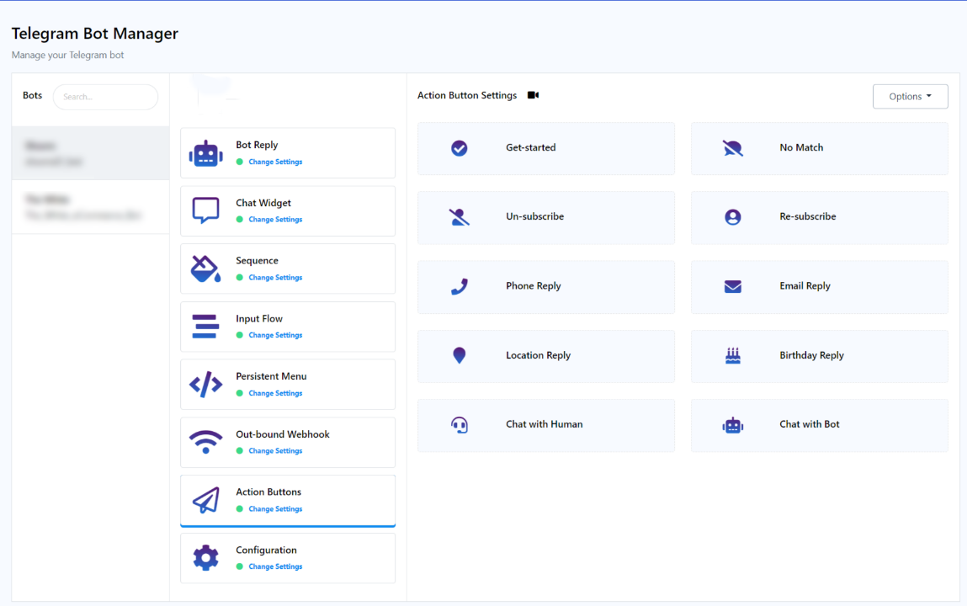Click the video camera tutorial icon

tap(533, 95)
